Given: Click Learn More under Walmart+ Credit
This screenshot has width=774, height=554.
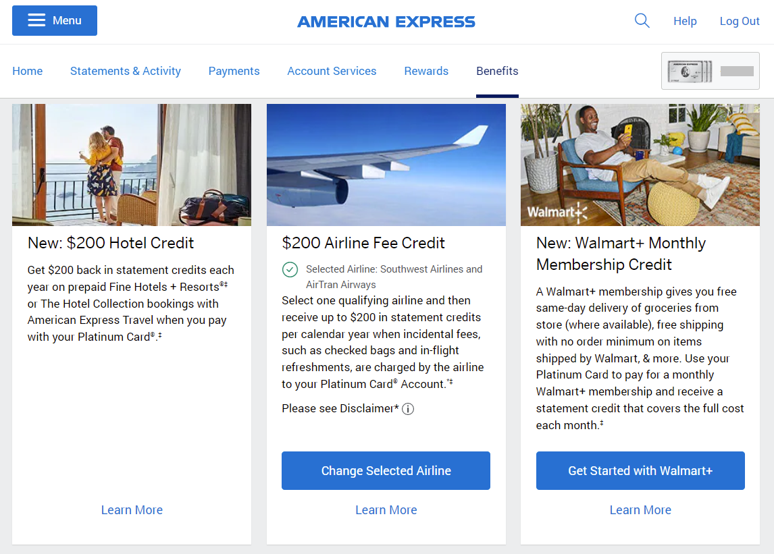Looking at the screenshot, I should pos(640,510).
